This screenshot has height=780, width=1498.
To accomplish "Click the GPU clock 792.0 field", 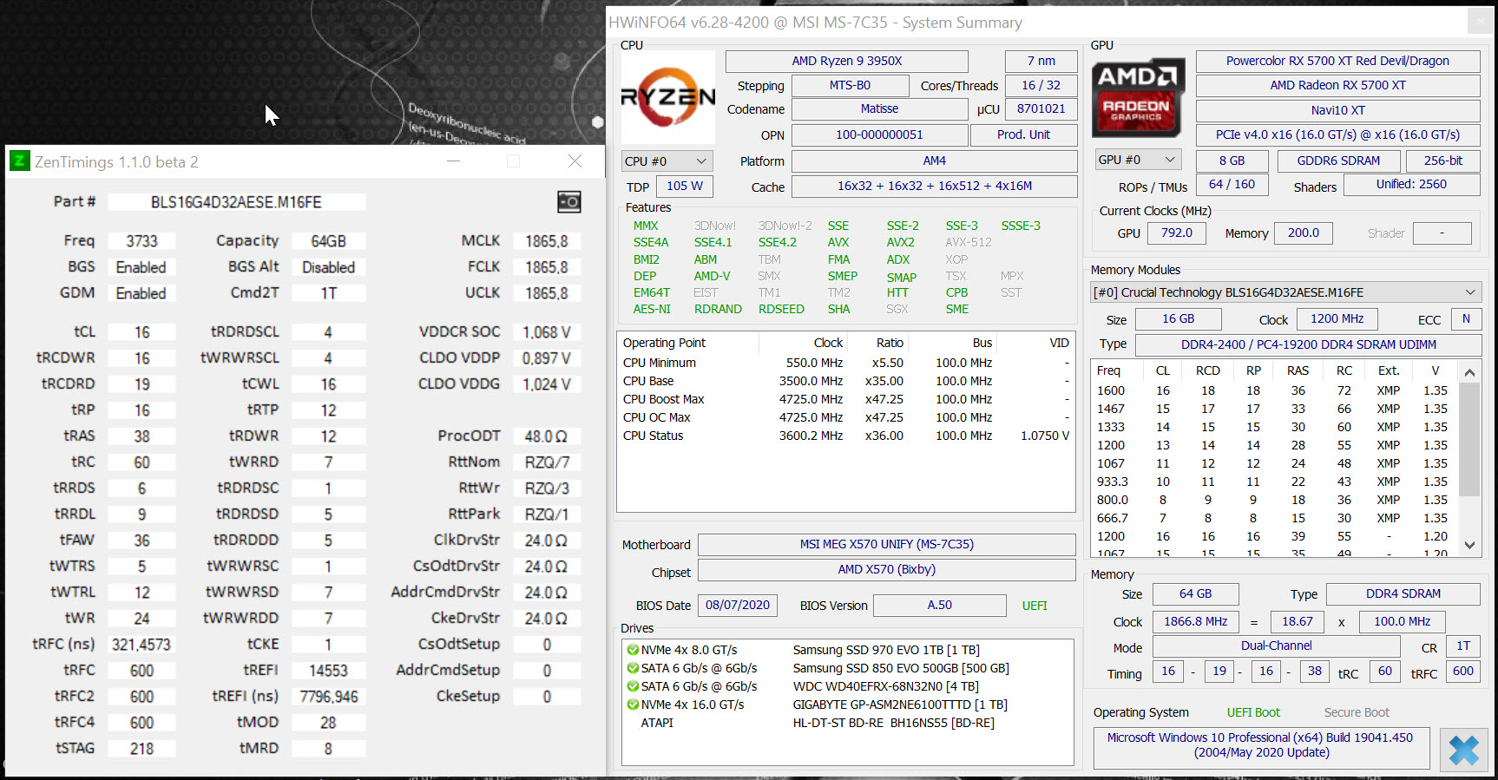I will [x=1177, y=233].
